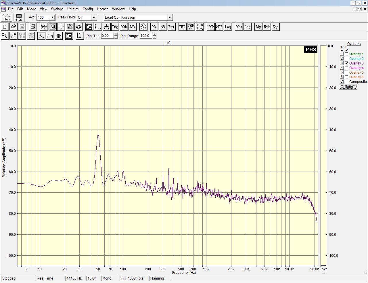Expand the Avg count dropdown
Screen dimensions: 368x283
pos(52,18)
